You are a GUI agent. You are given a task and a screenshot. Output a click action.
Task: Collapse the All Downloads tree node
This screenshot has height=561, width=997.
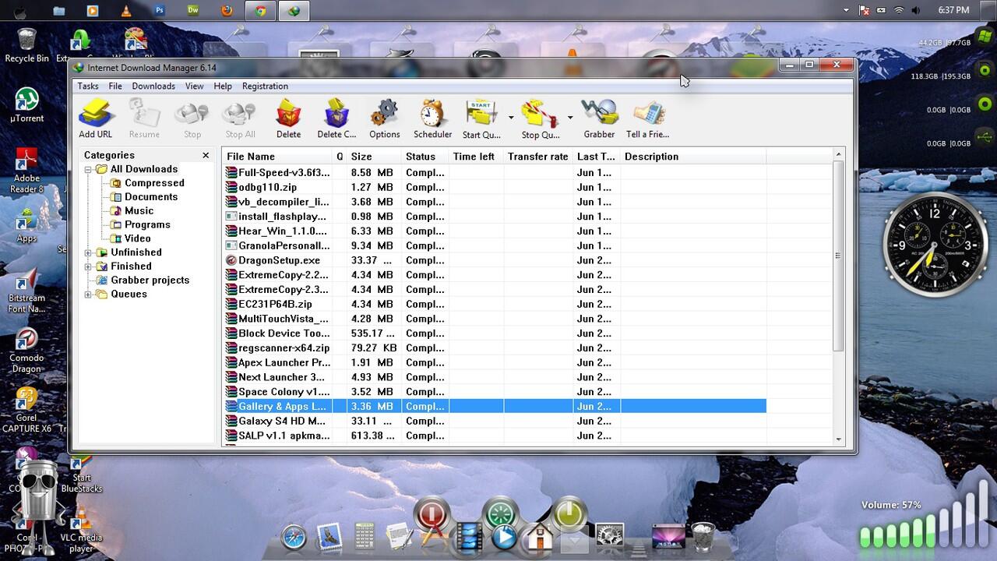(x=89, y=169)
